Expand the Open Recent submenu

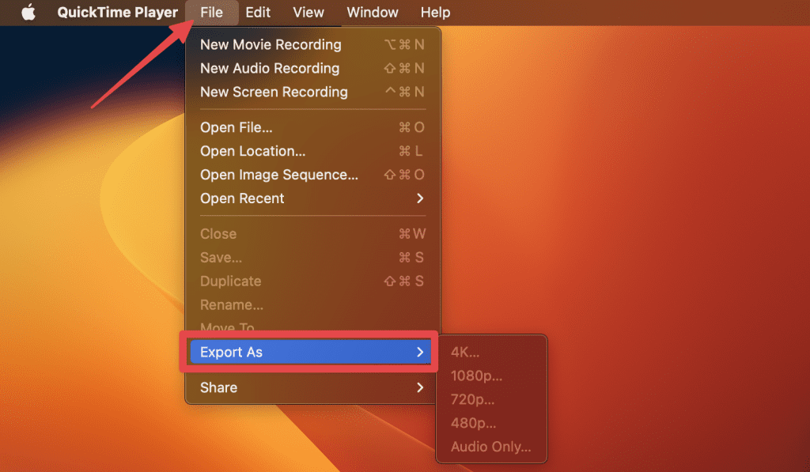(x=312, y=198)
